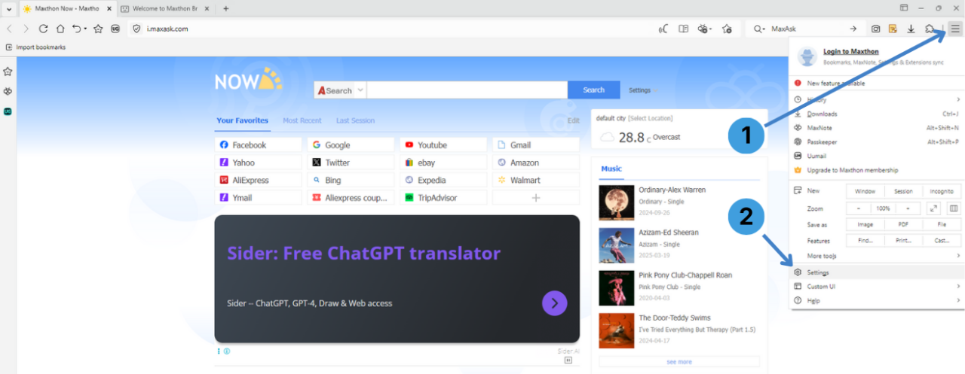
Task: Open the MaxNote orange toolbar icon
Action: click(x=893, y=29)
